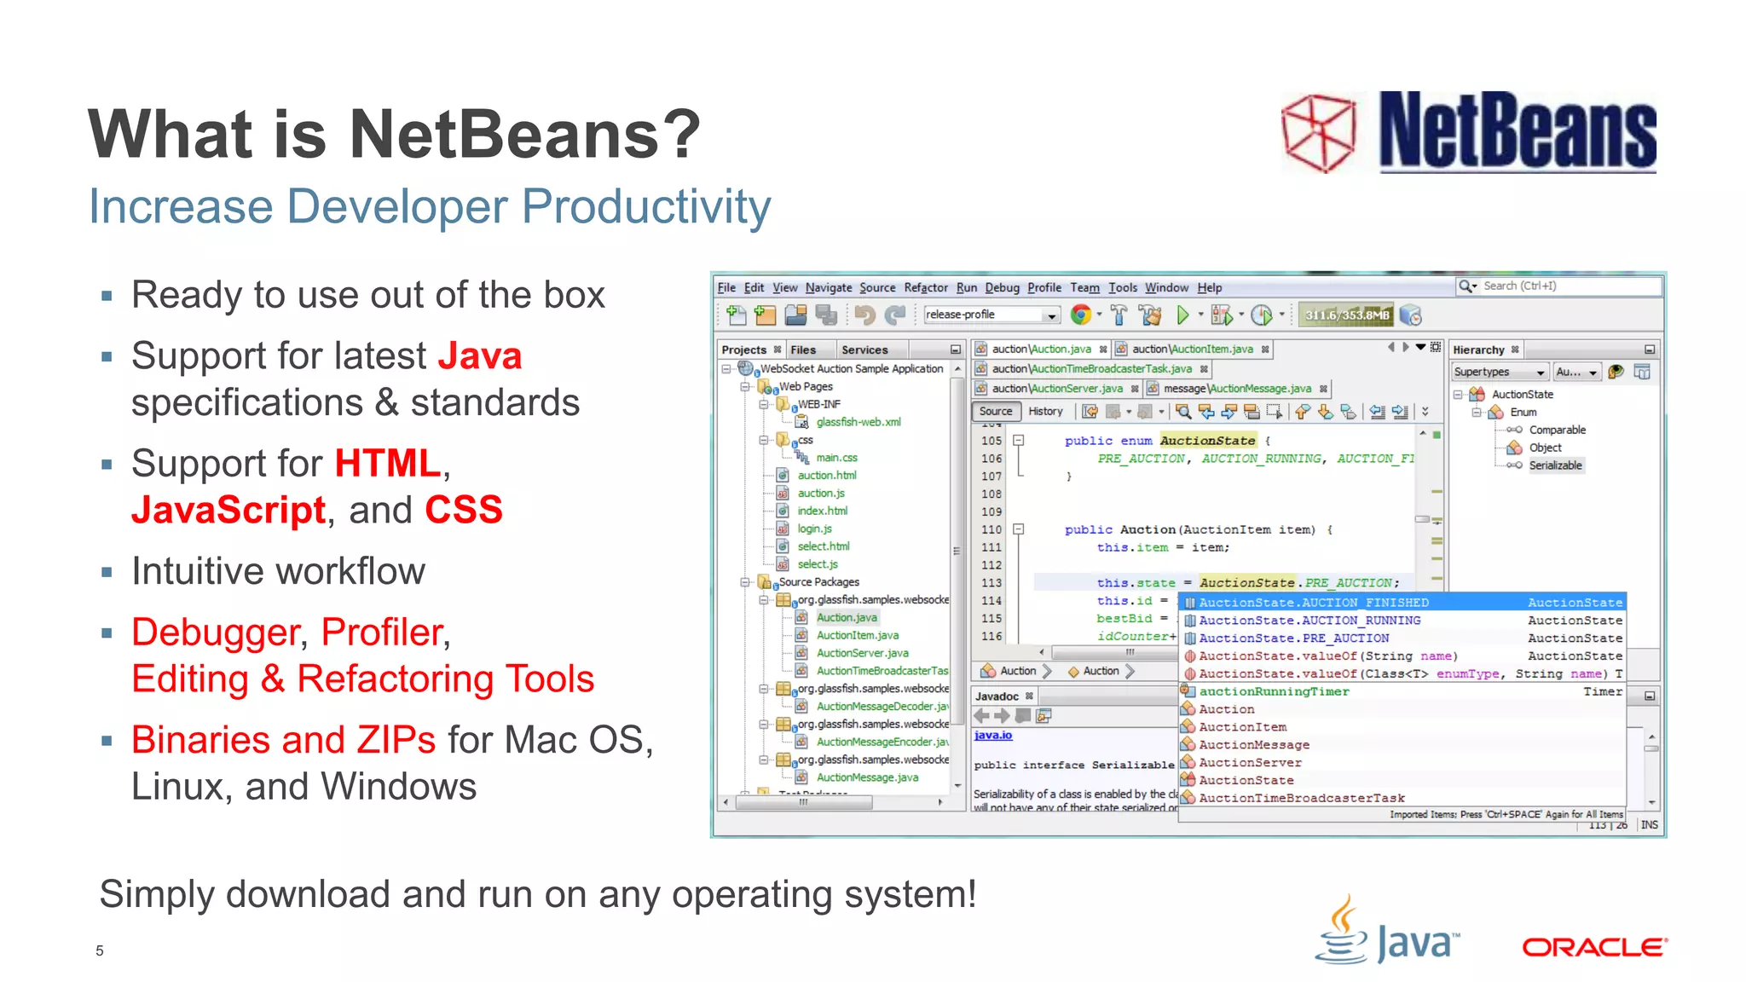
Task: Click the INS insert mode indicator
Action: [x=1649, y=825]
